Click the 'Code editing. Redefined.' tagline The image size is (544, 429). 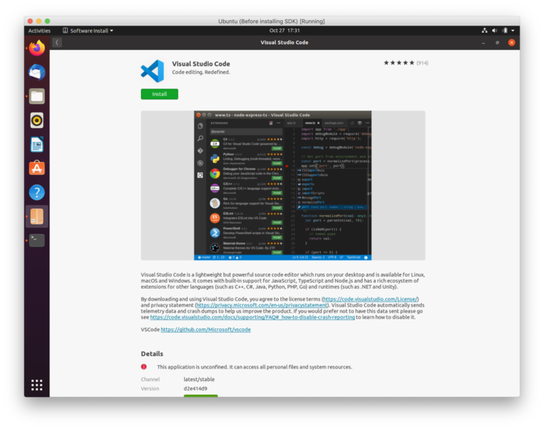(201, 72)
